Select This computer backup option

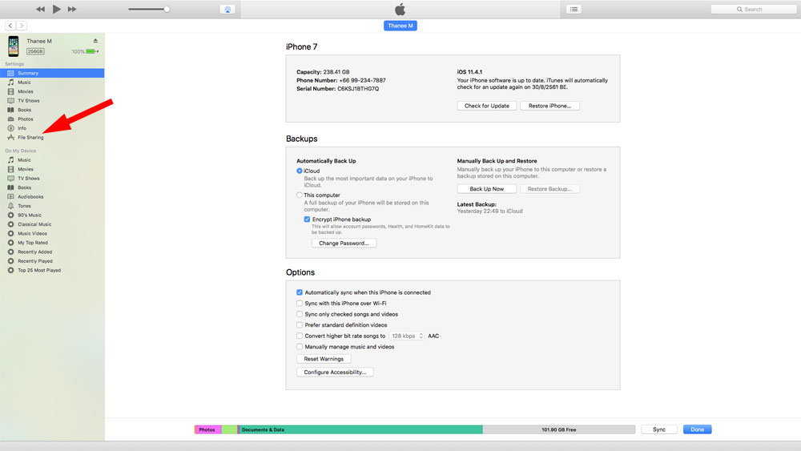point(300,195)
